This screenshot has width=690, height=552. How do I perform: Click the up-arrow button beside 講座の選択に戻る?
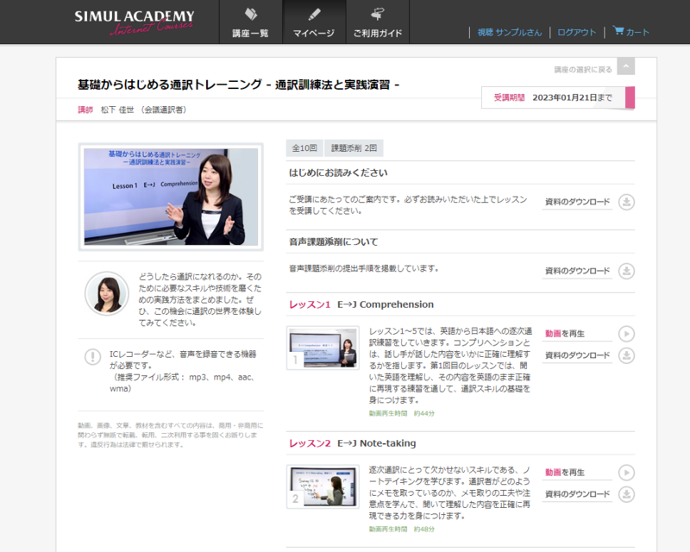626,66
